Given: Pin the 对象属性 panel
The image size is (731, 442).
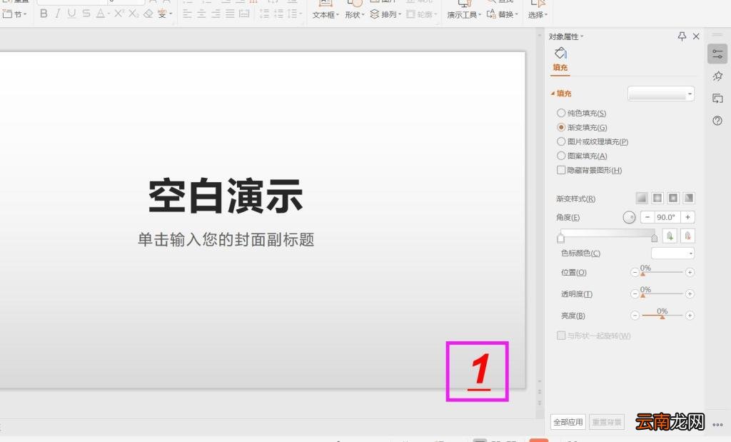Looking at the screenshot, I should [x=682, y=36].
